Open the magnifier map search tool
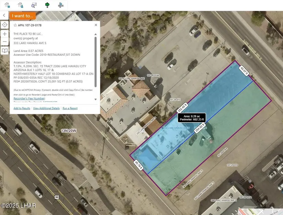The height and width of the screenshot is (215, 283). click(34, 5)
